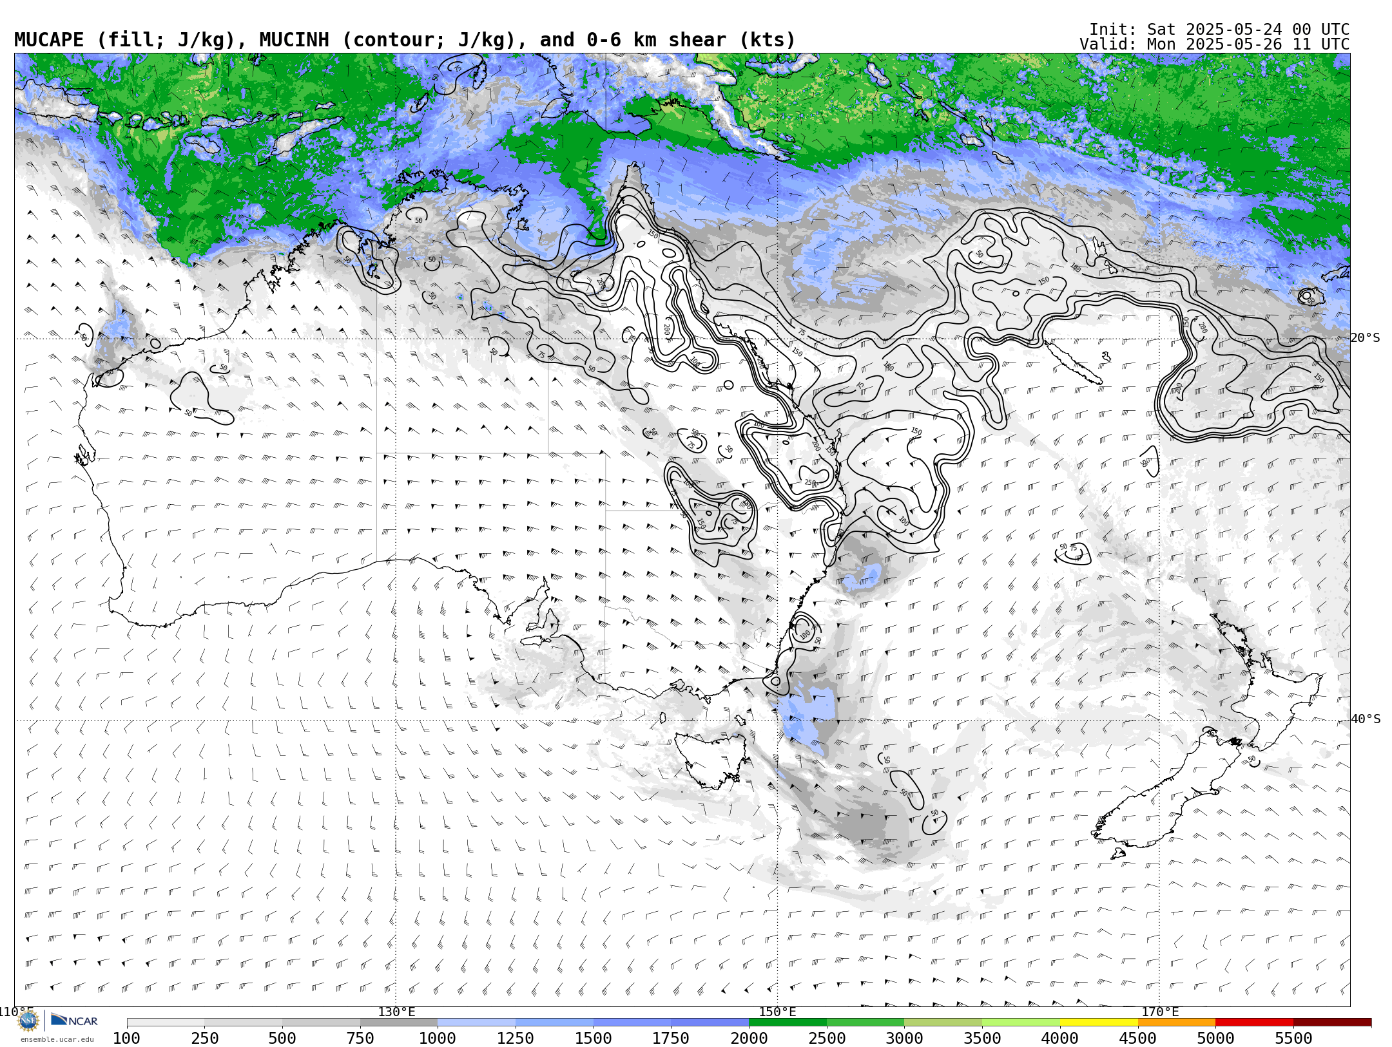Click the colorbar tick label 2500
The image size is (1392, 1047).
827,1038
